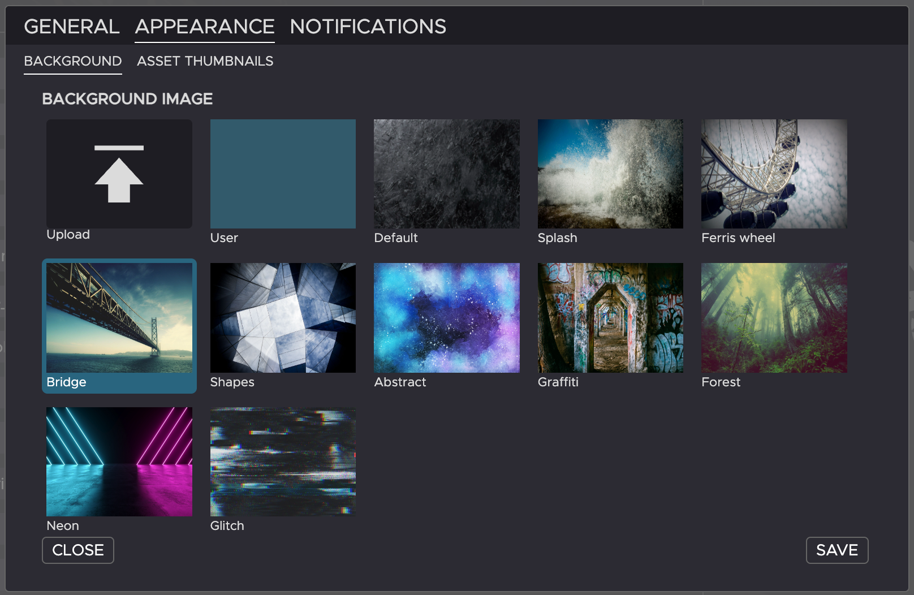
Task: Select the highlighted Bridge background
Action: coord(119,318)
